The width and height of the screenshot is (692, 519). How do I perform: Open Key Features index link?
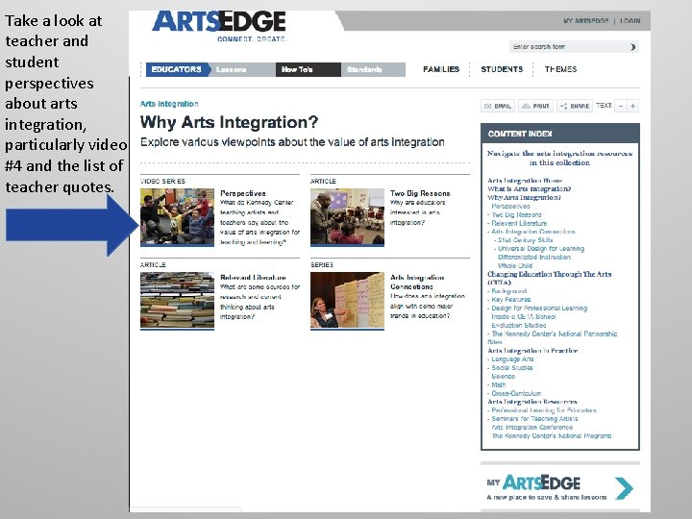point(511,299)
